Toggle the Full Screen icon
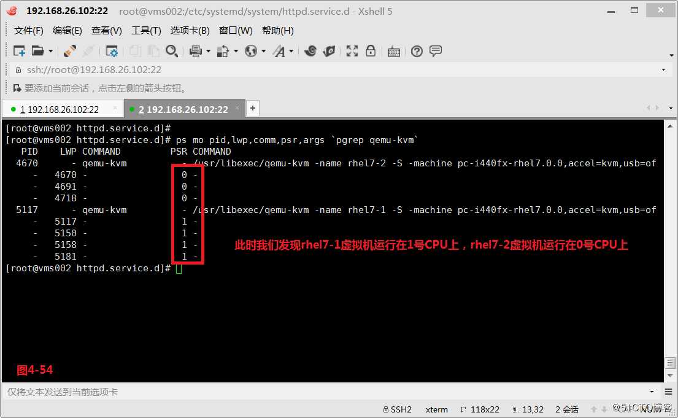This screenshot has width=678, height=418. pos(352,51)
